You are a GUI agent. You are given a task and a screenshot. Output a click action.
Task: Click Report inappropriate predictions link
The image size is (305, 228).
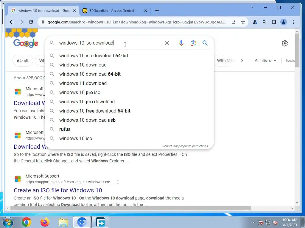point(185,146)
